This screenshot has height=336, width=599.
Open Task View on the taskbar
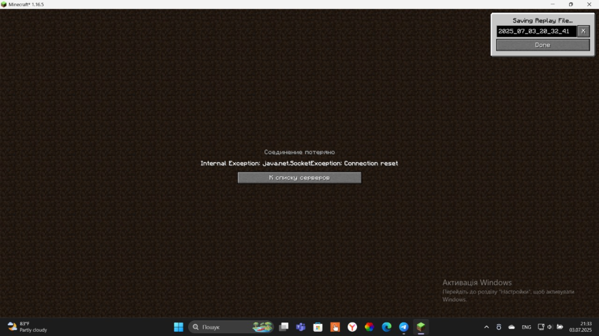click(x=283, y=327)
